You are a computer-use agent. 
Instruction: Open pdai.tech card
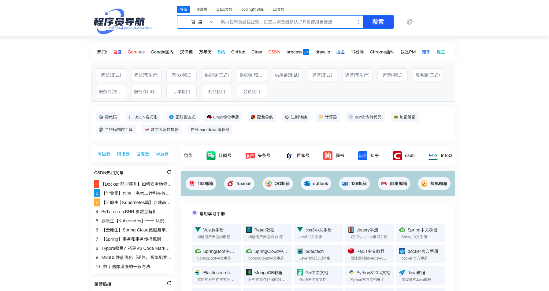(x=318, y=254)
